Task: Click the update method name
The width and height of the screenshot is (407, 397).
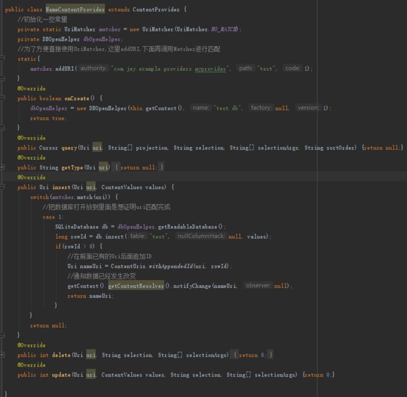Action: (61, 374)
